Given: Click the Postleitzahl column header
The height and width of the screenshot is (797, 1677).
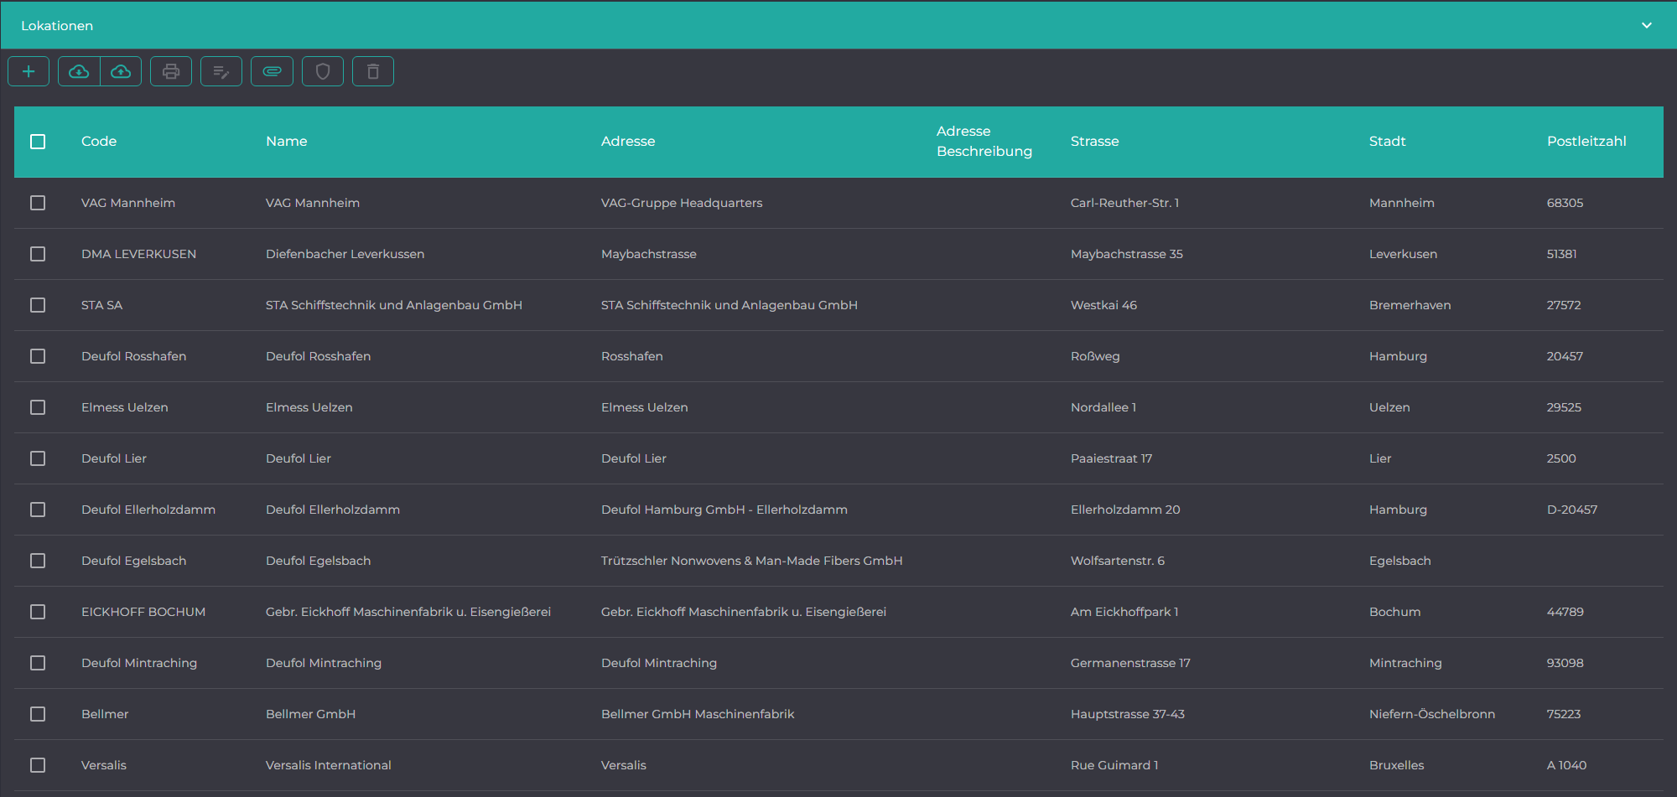Looking at the screenshot, I should [x=1586, y=142].
